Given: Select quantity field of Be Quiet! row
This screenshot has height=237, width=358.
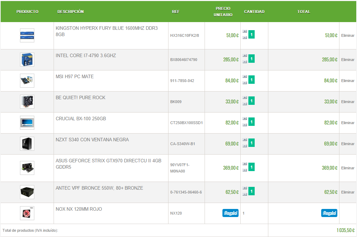Looking at the screenshot, I should click(252, 101).
